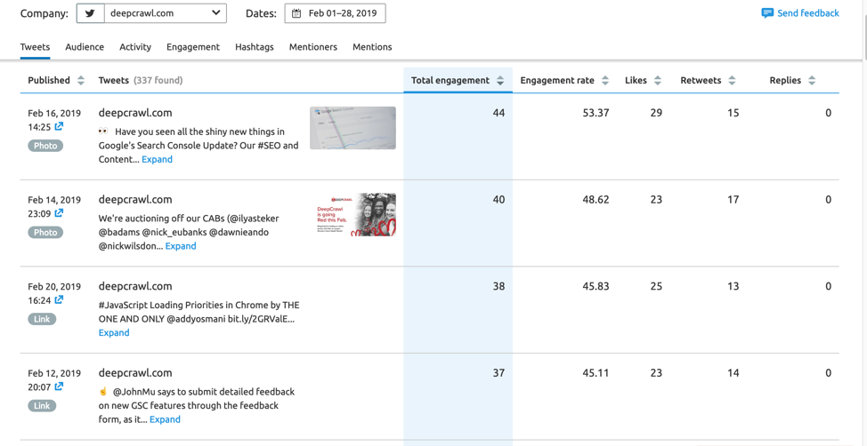Click the speech bubble feedback icon
Viewport: 867px width, 446px height.
(767, 13)
